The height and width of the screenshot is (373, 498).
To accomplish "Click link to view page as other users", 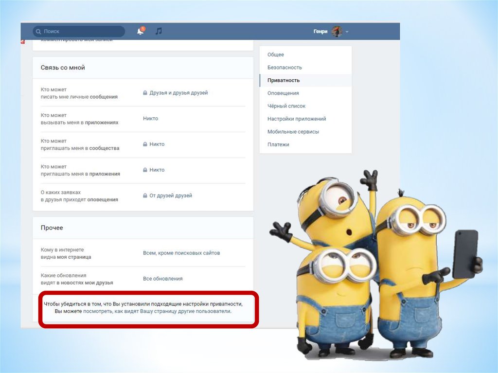I will (x=157, y=311).
